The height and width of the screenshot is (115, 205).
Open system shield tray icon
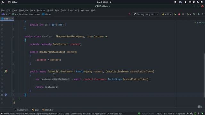coord(175,2)
